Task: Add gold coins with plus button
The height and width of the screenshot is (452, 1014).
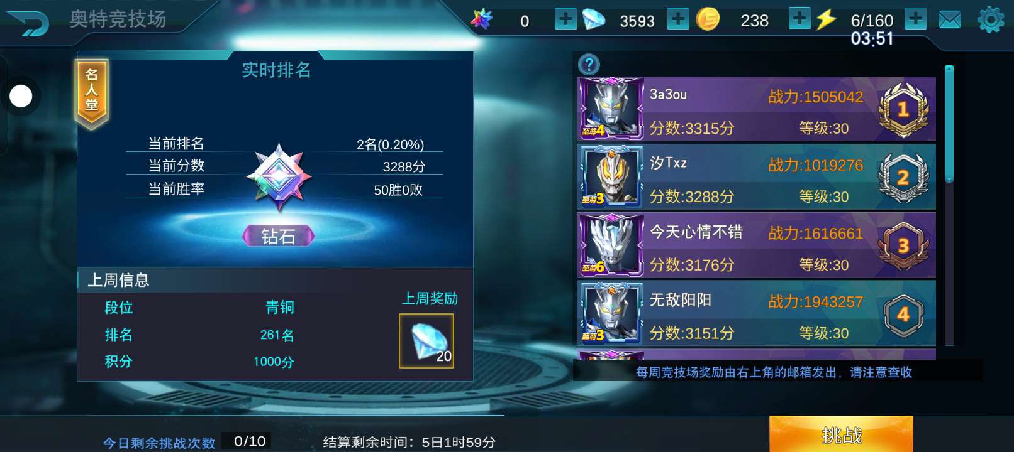Action: point(799,18)
